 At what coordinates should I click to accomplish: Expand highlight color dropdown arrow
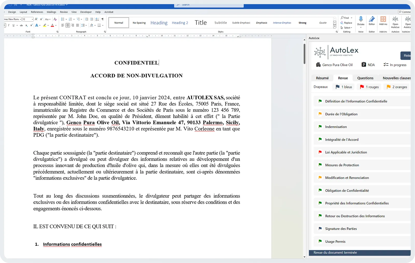tap(48, 25)
